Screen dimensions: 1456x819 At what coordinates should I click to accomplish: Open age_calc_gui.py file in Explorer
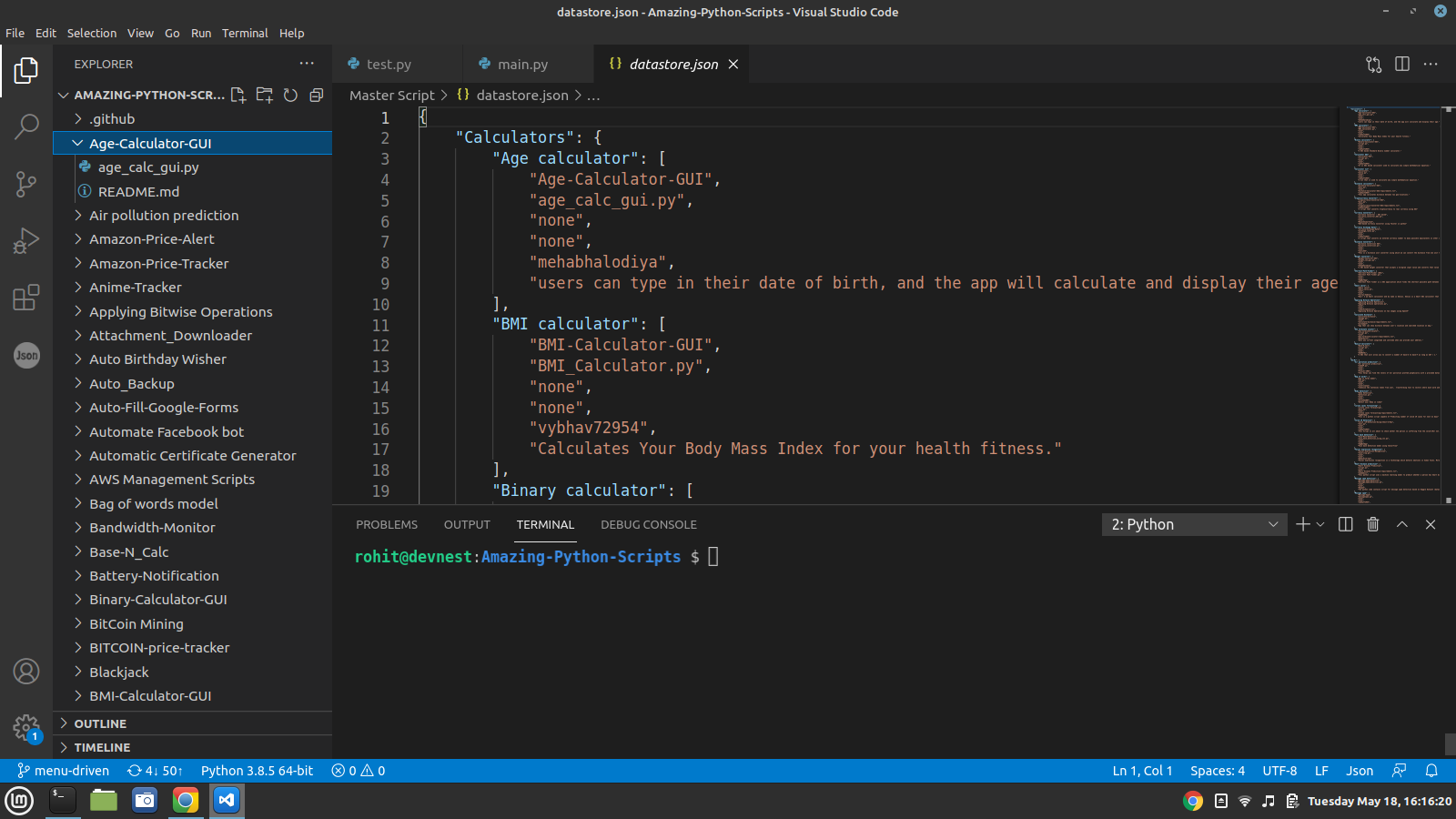click(x=192, y=167)
